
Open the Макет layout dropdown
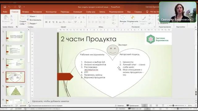coord(32,16)
